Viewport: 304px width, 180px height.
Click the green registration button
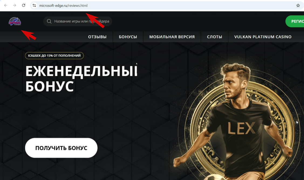(295, 21)
